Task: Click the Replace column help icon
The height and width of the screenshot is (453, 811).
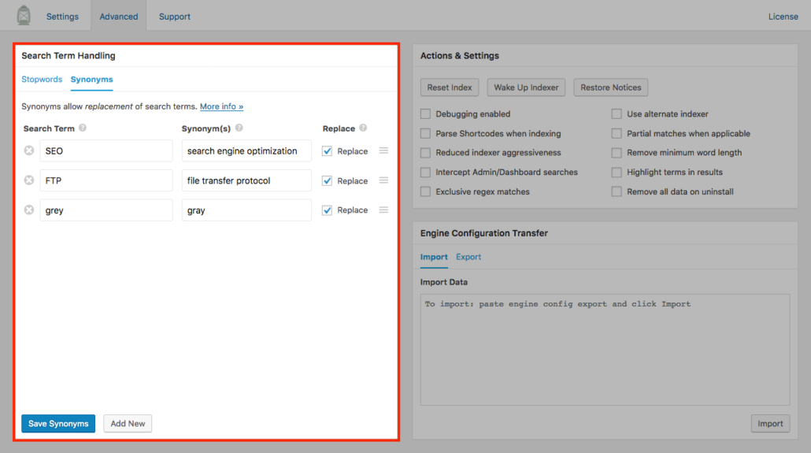Action: click(363, 128)
